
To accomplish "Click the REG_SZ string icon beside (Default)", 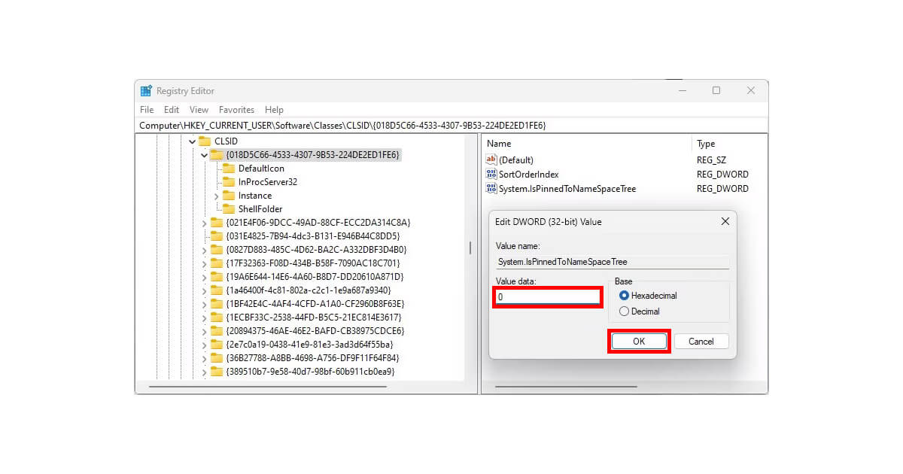I will click(x=490, y=160).
